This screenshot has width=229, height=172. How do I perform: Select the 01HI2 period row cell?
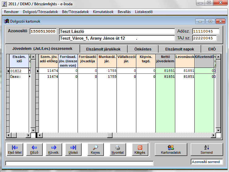click(x=19, y=71)
